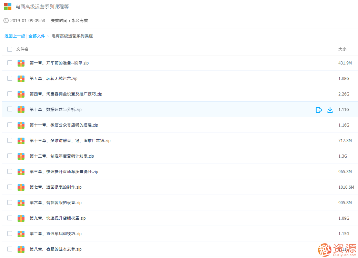Click the 电商高级运营系列课程 breadcrumb text
Image resolution: width=358 pixels, height=258 pixels.
(x=72, y=36)
